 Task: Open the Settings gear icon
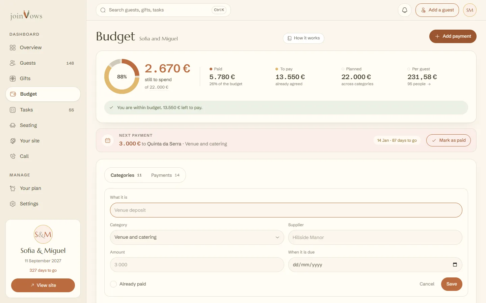point(13,204)
